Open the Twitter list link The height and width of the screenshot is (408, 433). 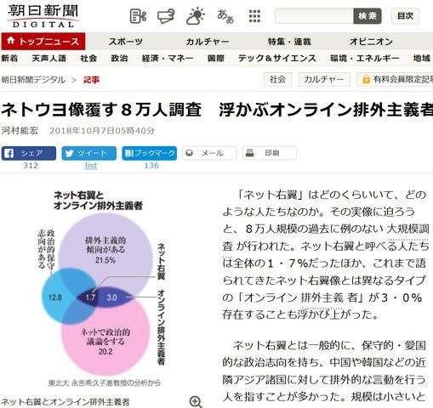coord(91,166)
